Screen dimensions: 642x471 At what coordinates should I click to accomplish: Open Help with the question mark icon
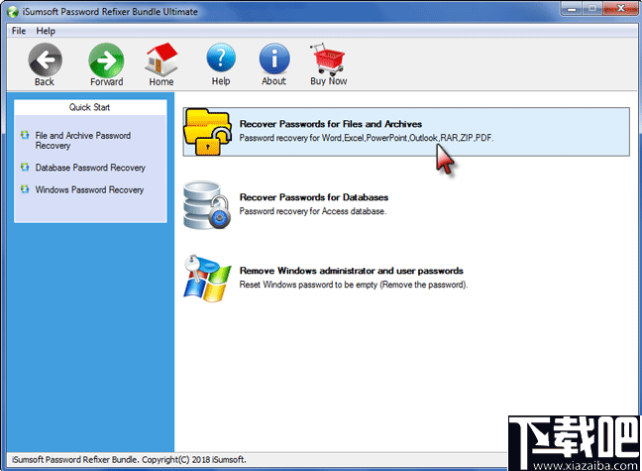tap(221, 59)
